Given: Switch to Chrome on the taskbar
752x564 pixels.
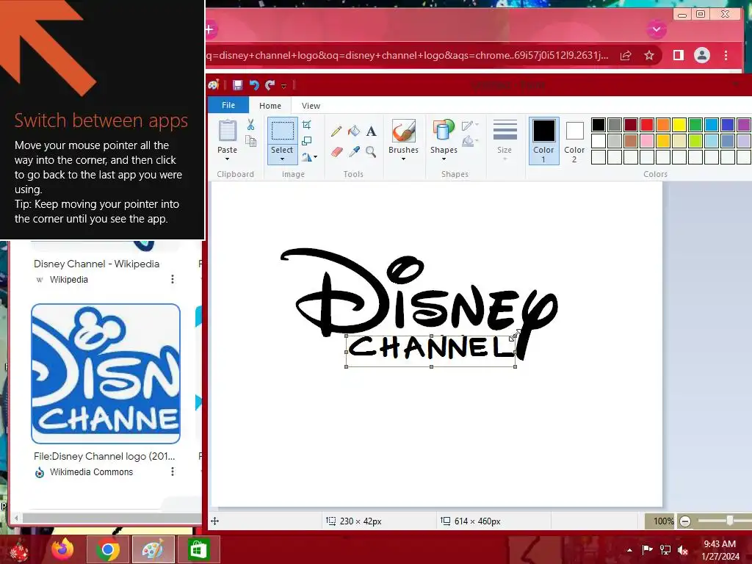Looking at the screenshot, I should click(x=107, y=549).
